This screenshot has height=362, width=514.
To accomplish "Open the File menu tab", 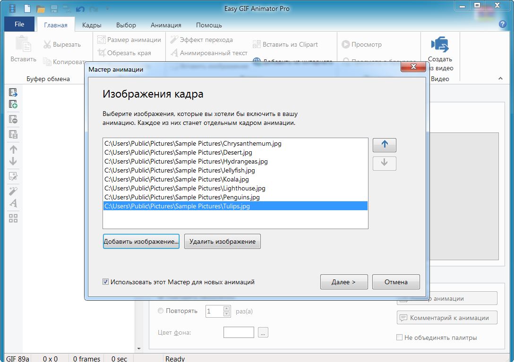I will (19, 24).
